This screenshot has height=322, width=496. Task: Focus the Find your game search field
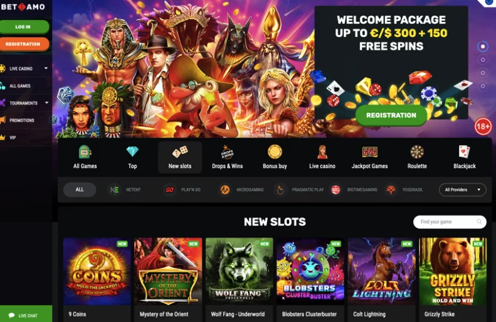point(450,222)
